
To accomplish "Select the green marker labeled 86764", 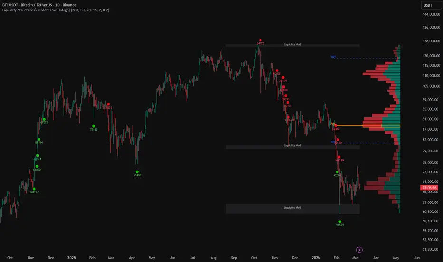I will (39, 140).
